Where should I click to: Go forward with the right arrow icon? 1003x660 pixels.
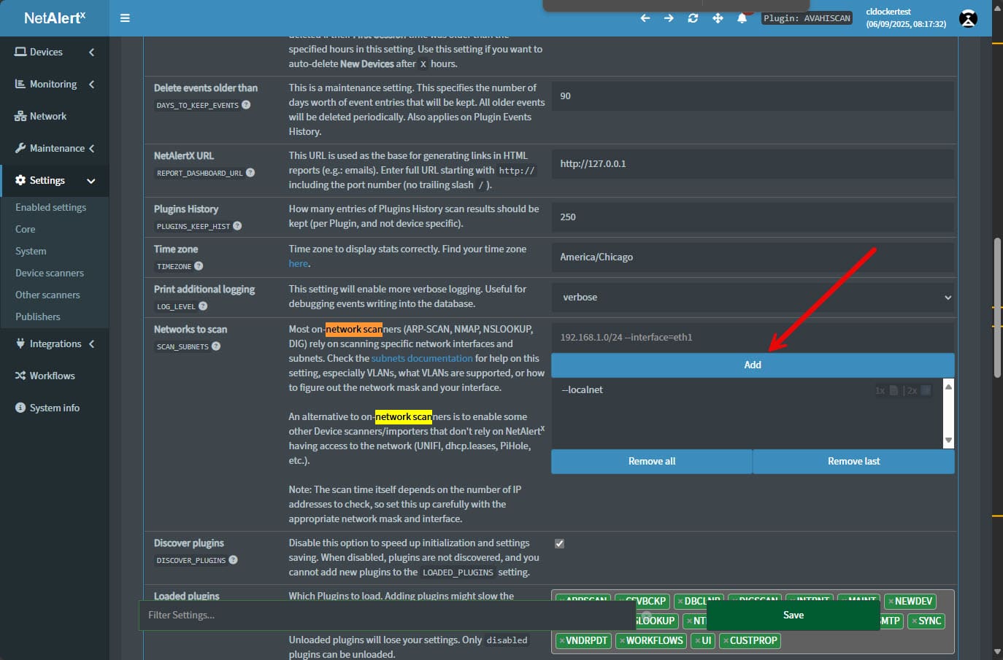669,18
